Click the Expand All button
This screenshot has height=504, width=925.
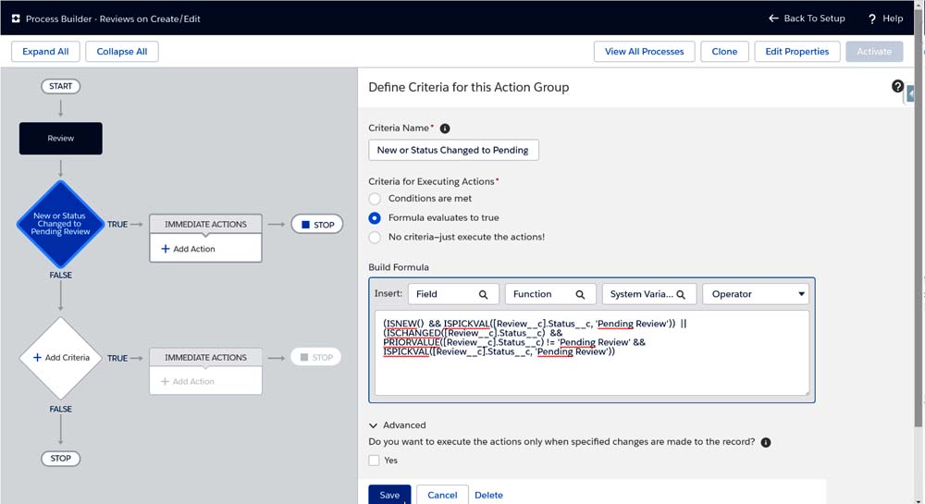[x=45, y=52]
